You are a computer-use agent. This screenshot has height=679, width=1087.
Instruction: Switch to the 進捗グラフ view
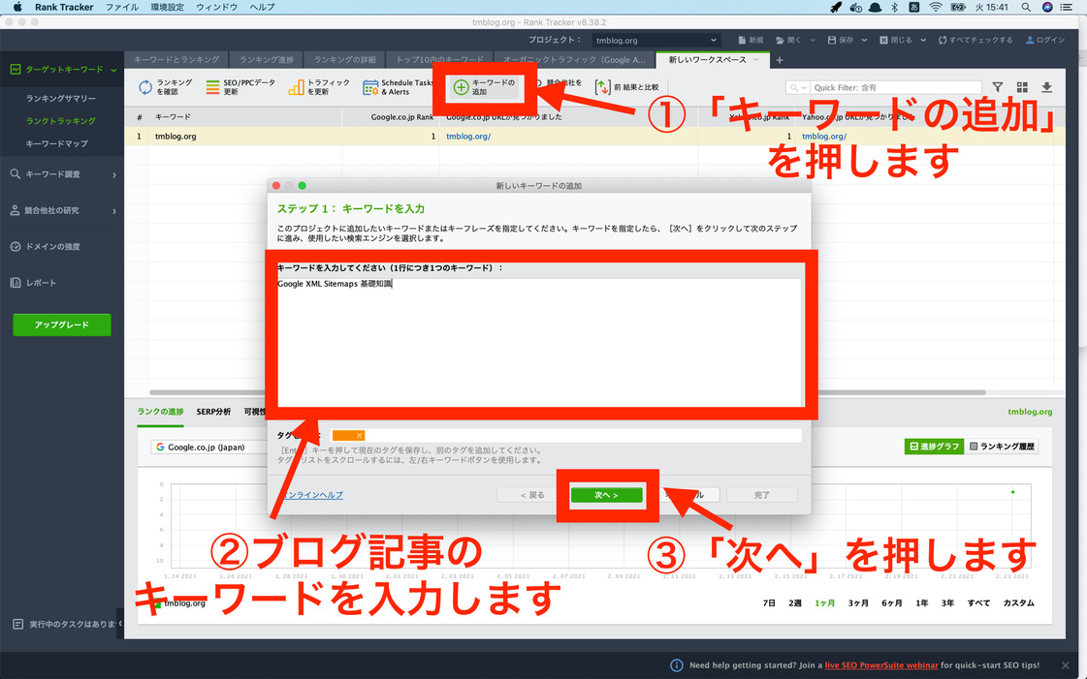pyautogui.click(x=934, y=447)
